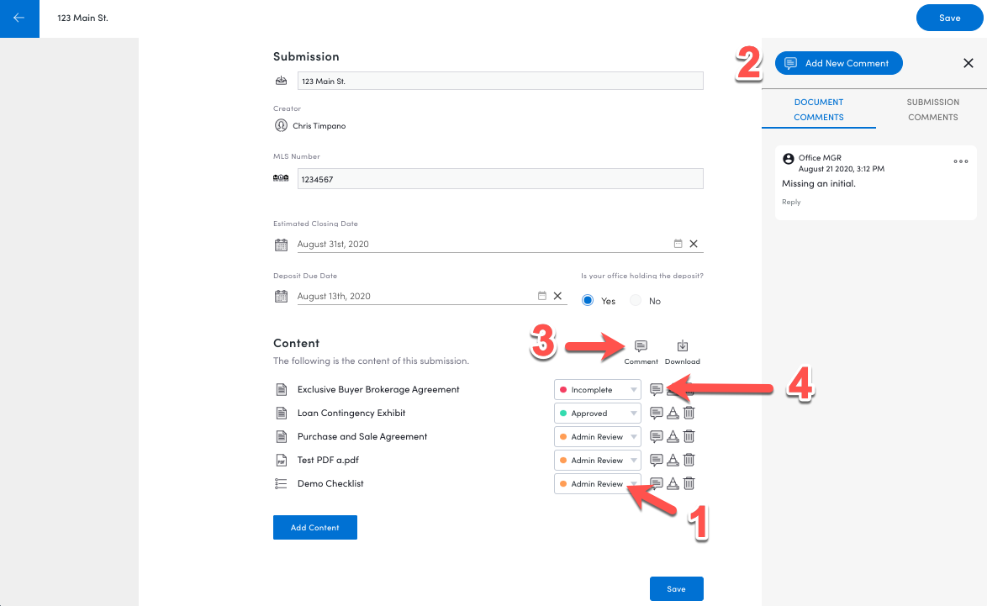
Task: Switch to Document Comments tab
Action: click(x=818, y=109)
